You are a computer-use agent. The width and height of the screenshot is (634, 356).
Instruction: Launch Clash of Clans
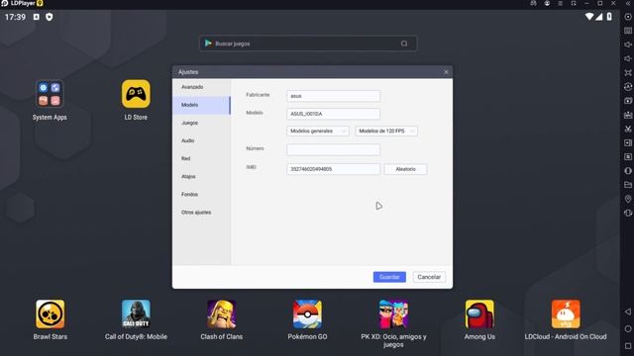pos(222,313)
